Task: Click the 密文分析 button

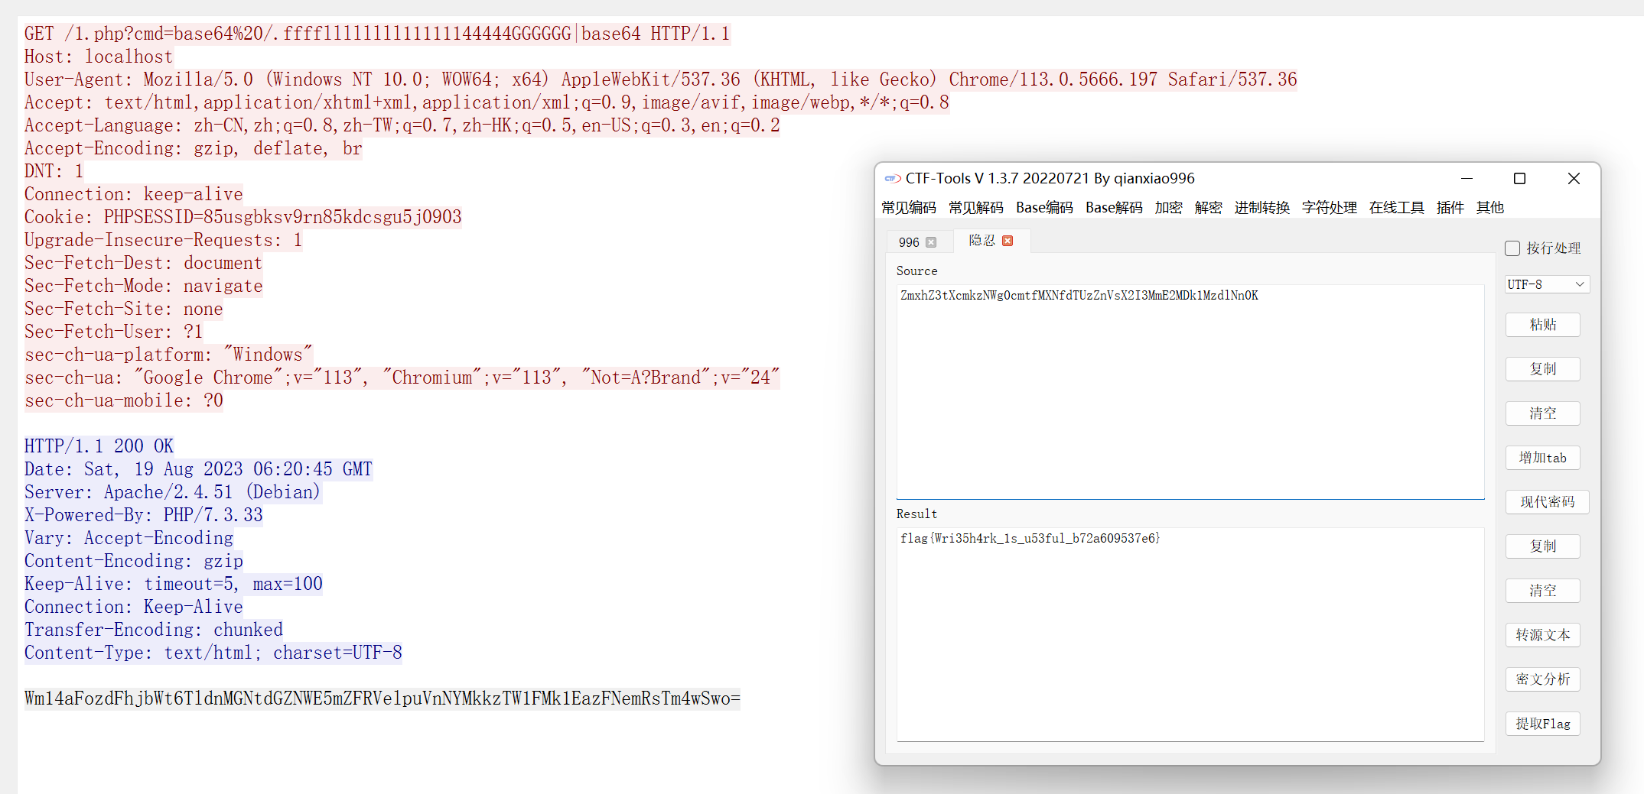Action: click(x=1543, y=679)
